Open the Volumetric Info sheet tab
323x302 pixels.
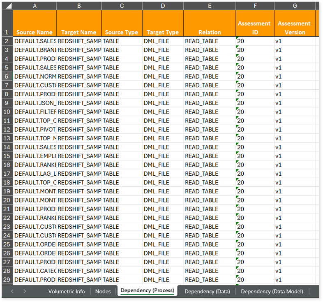67,291
